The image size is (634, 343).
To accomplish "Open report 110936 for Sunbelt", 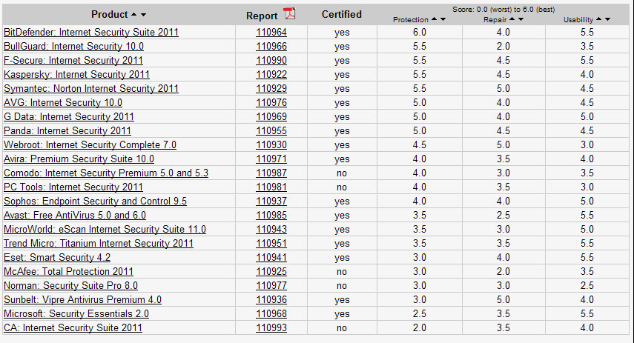I will [x=271, y=300].
